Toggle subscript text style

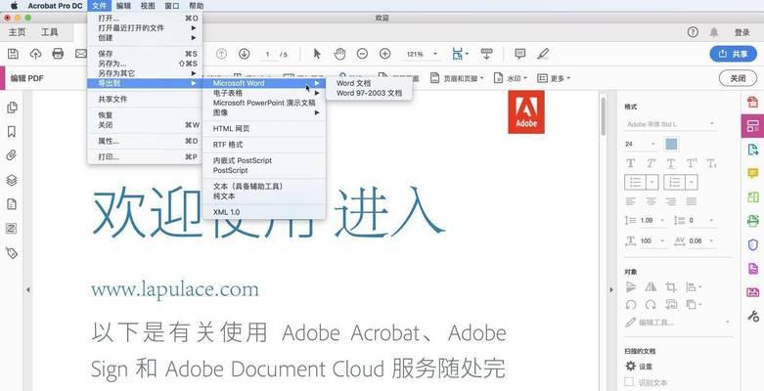[x=711, y=163]
